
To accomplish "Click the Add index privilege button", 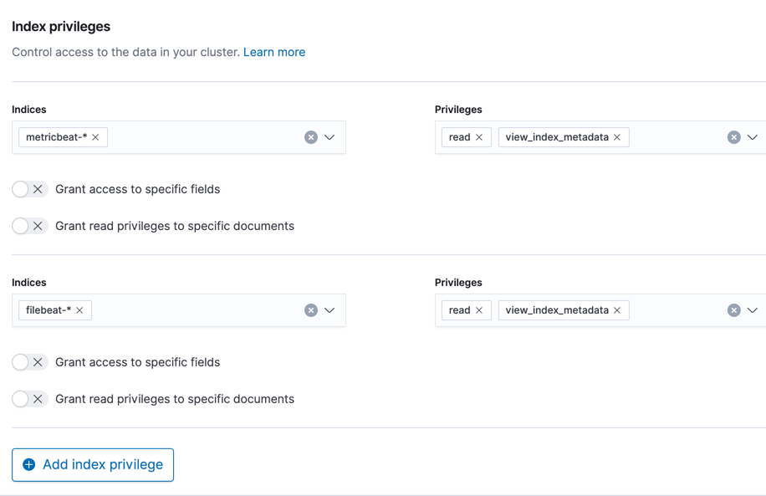I will pos(93,465).
